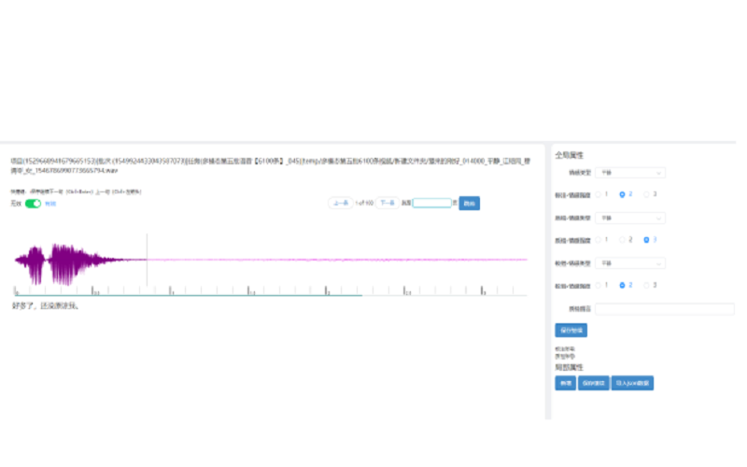Click the transcript text below the waveform
This screenshot has width=747, height=467.
[x=46, y=306]
